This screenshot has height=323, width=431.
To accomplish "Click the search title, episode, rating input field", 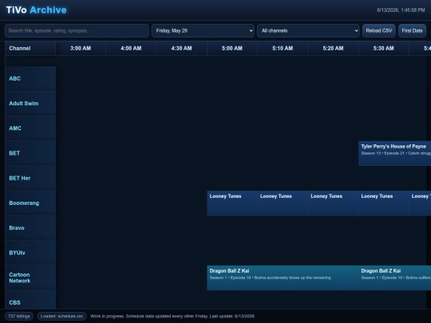I will (x=77, y=30).
